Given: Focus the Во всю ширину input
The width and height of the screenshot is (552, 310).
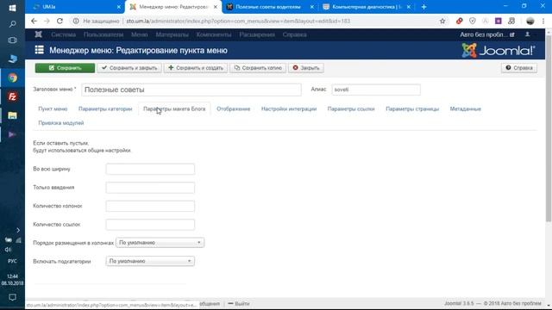Looking at the screenshot, I should (150, 169).
